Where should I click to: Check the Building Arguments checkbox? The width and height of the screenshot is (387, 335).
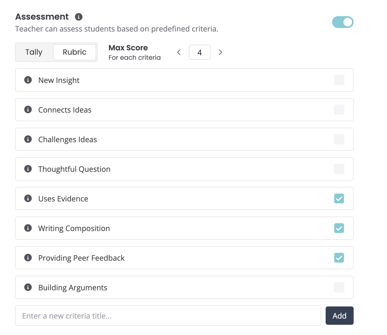point(339,287)
